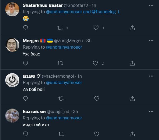Open Баагий.мн display name profile

click(x=34, y=111)
